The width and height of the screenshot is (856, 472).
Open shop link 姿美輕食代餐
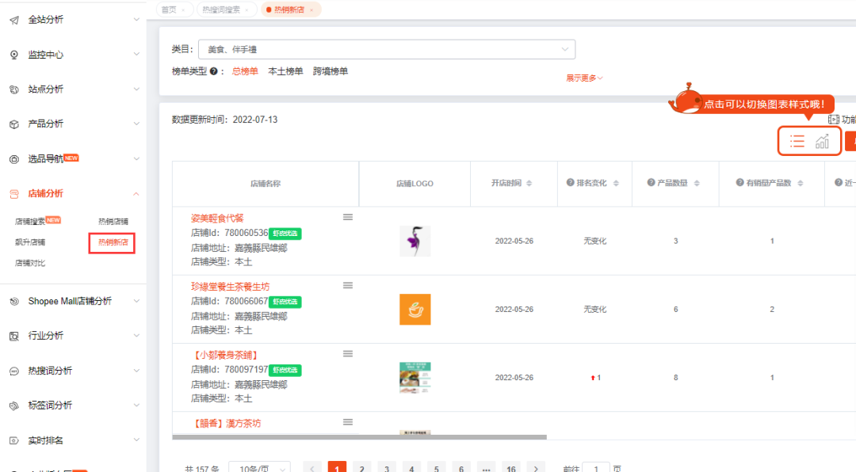click(217, 219)
